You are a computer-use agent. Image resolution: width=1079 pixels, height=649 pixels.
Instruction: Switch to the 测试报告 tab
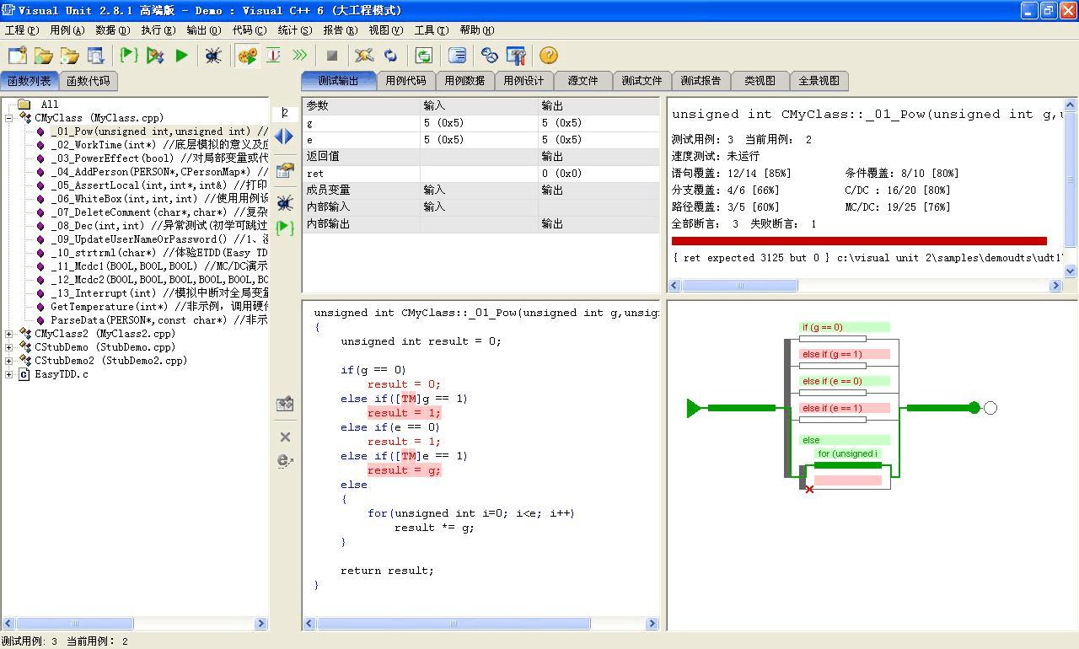click(x=701, y=81)
